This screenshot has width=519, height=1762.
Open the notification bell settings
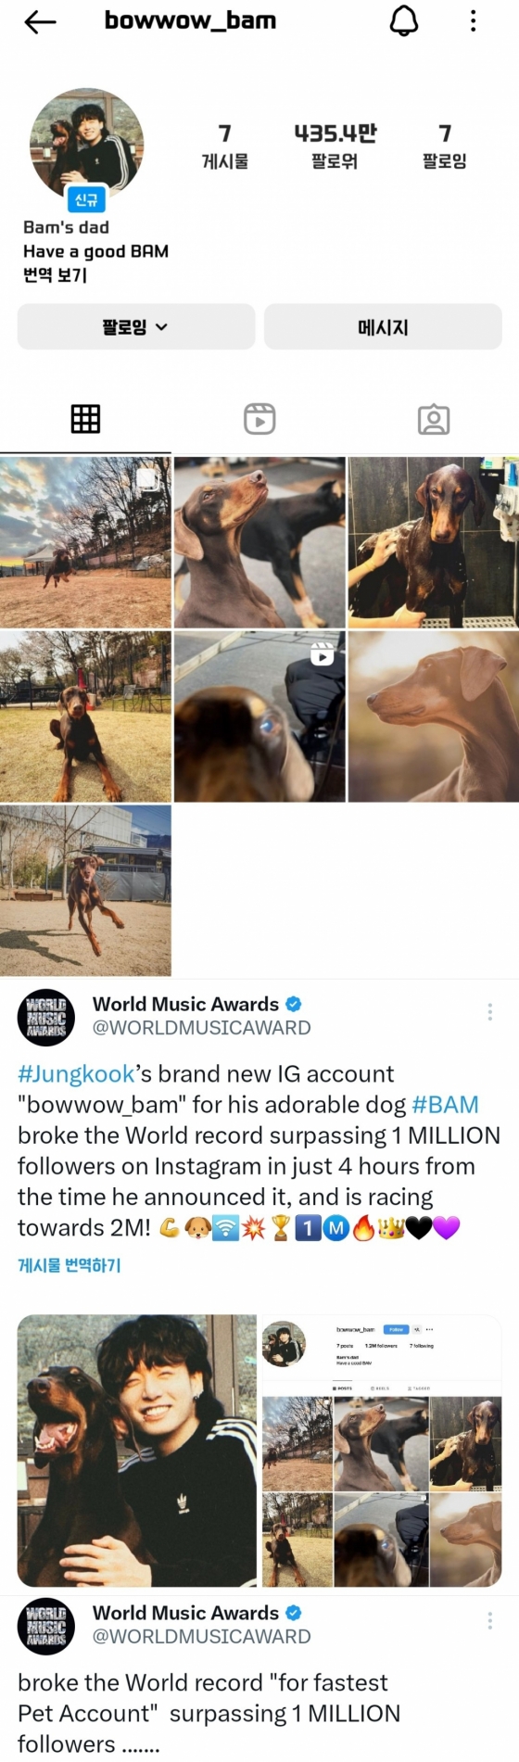click(x=403, y=20)
